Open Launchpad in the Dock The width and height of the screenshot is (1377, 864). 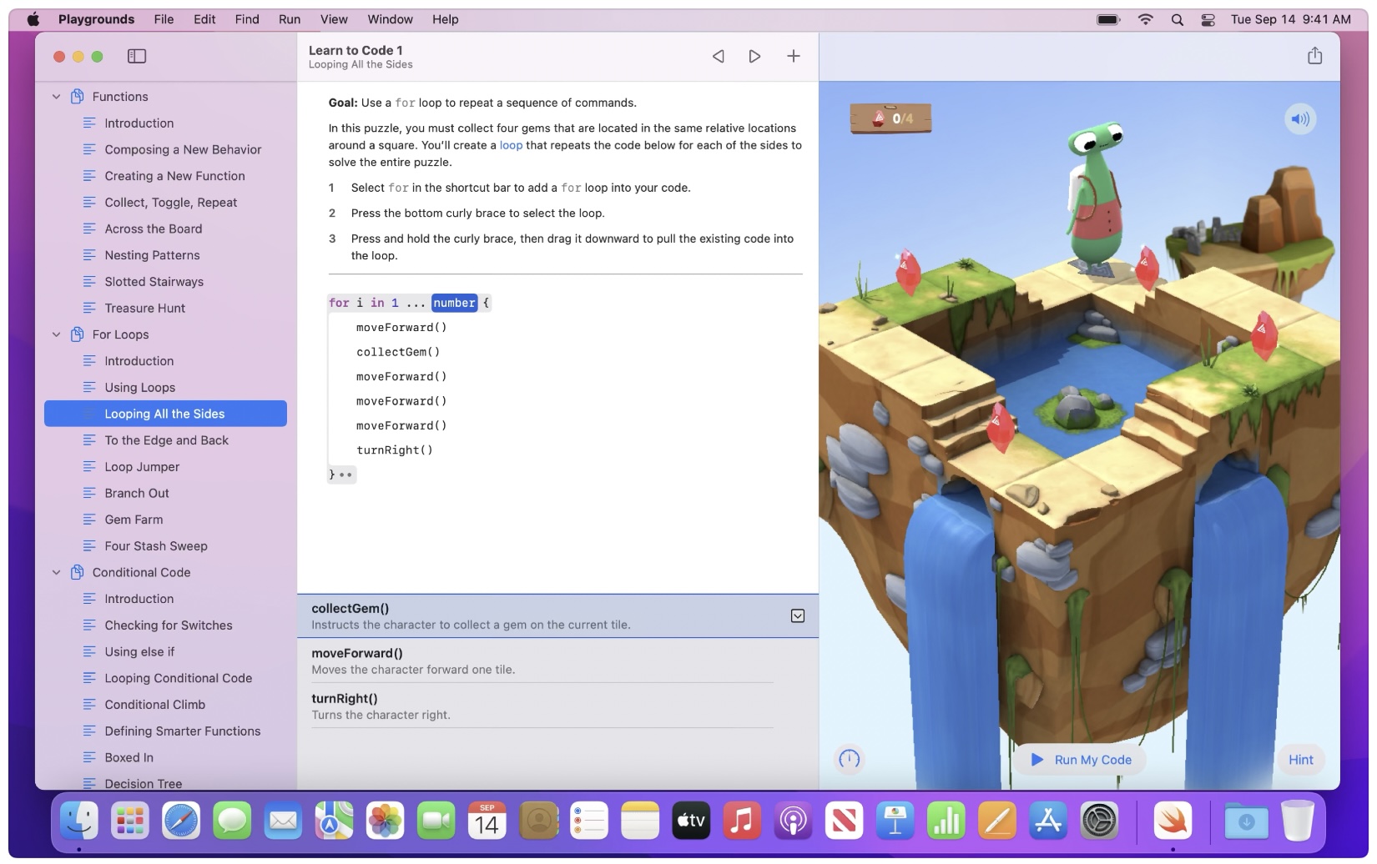[130, 821]
